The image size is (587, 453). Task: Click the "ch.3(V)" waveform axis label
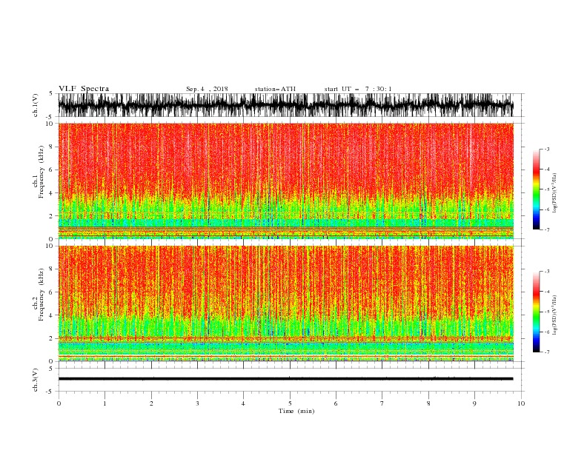point(36,380)
